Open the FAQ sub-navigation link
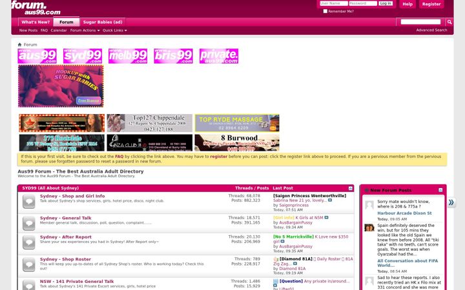The width and height of the screenshot is (465, 290). pyautogui.click(x=44, y=30)
